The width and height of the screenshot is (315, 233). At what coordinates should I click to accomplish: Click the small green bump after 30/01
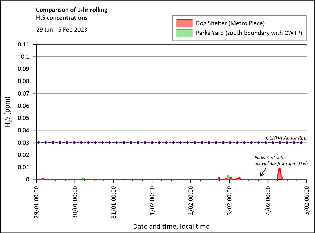tap(83, 179)
